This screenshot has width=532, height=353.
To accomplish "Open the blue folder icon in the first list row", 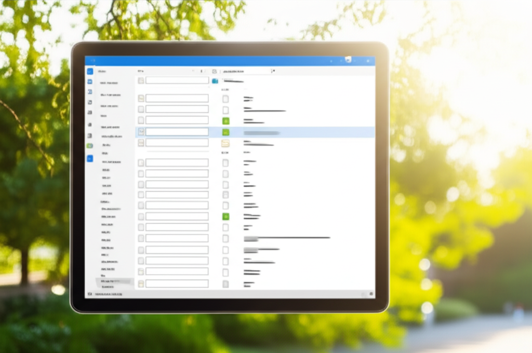I will pyautogui.click(x=215, y=81).
